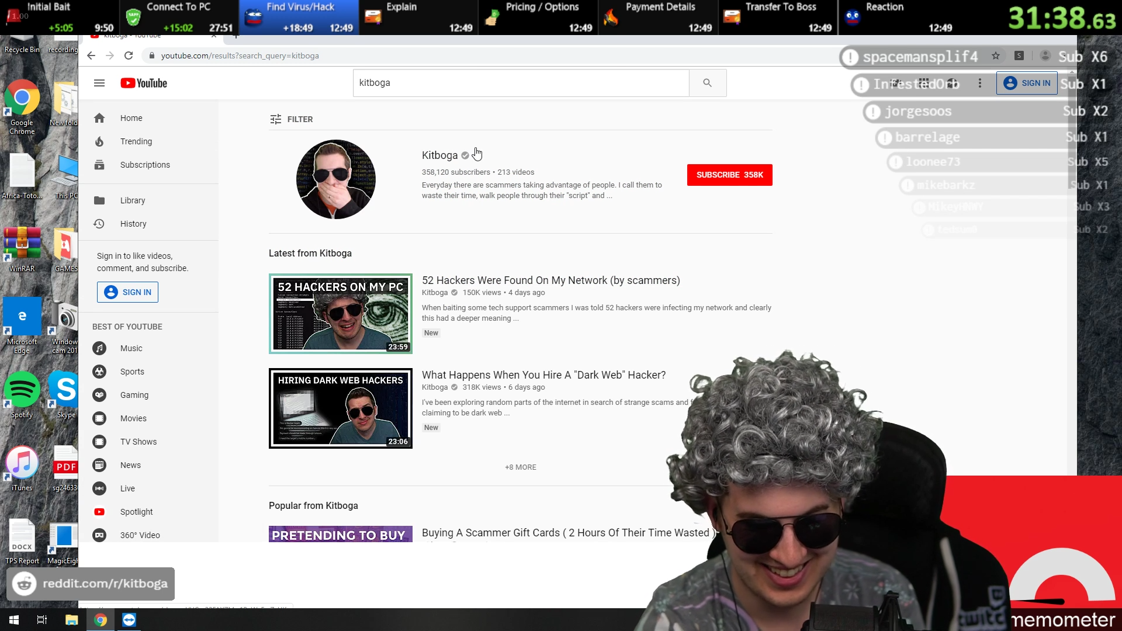Open the FILTER options

tap(291, 119)
